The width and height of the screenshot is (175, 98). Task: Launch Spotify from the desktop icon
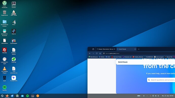coord(5,88)
